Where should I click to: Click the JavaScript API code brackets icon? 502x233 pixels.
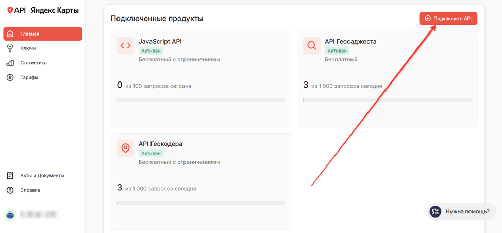pyautogui.click(x=126, y=46)
